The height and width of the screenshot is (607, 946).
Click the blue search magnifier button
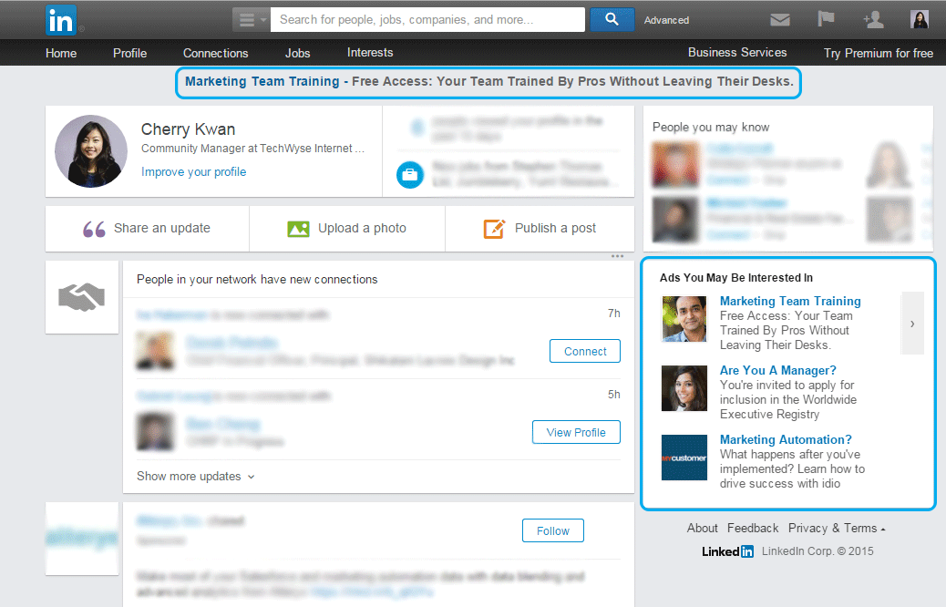pos(612,19)
